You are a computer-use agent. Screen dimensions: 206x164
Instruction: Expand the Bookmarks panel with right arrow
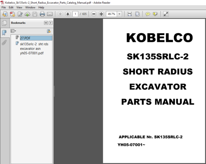pyautogui.click(x=50, y=23)
